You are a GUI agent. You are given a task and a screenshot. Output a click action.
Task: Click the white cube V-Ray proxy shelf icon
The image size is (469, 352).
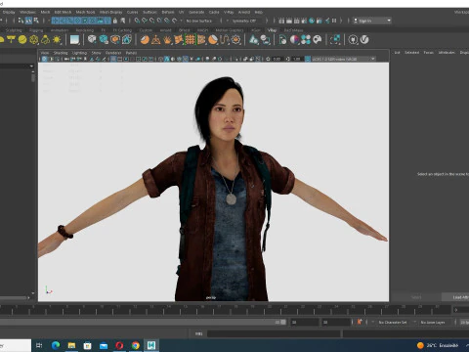(92, 40)
